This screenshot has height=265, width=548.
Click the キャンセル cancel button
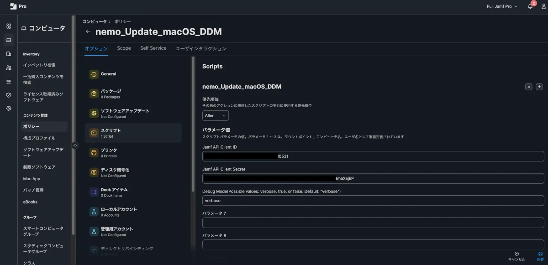516,256
